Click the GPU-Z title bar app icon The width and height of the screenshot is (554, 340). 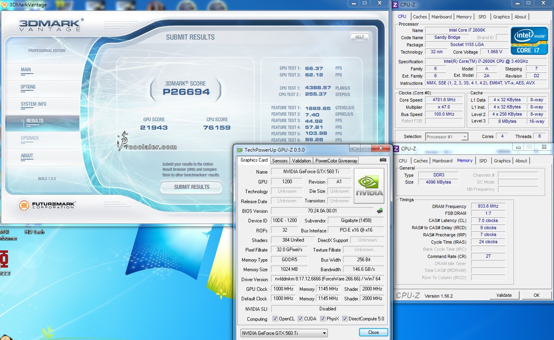coord(239,150)
